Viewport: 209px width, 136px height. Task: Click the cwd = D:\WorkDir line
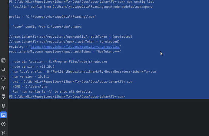[71, 82]
